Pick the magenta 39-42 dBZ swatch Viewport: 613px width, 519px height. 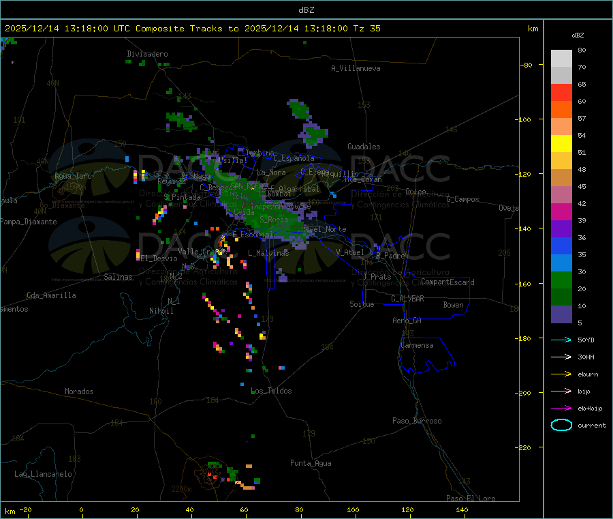point(561,211)
